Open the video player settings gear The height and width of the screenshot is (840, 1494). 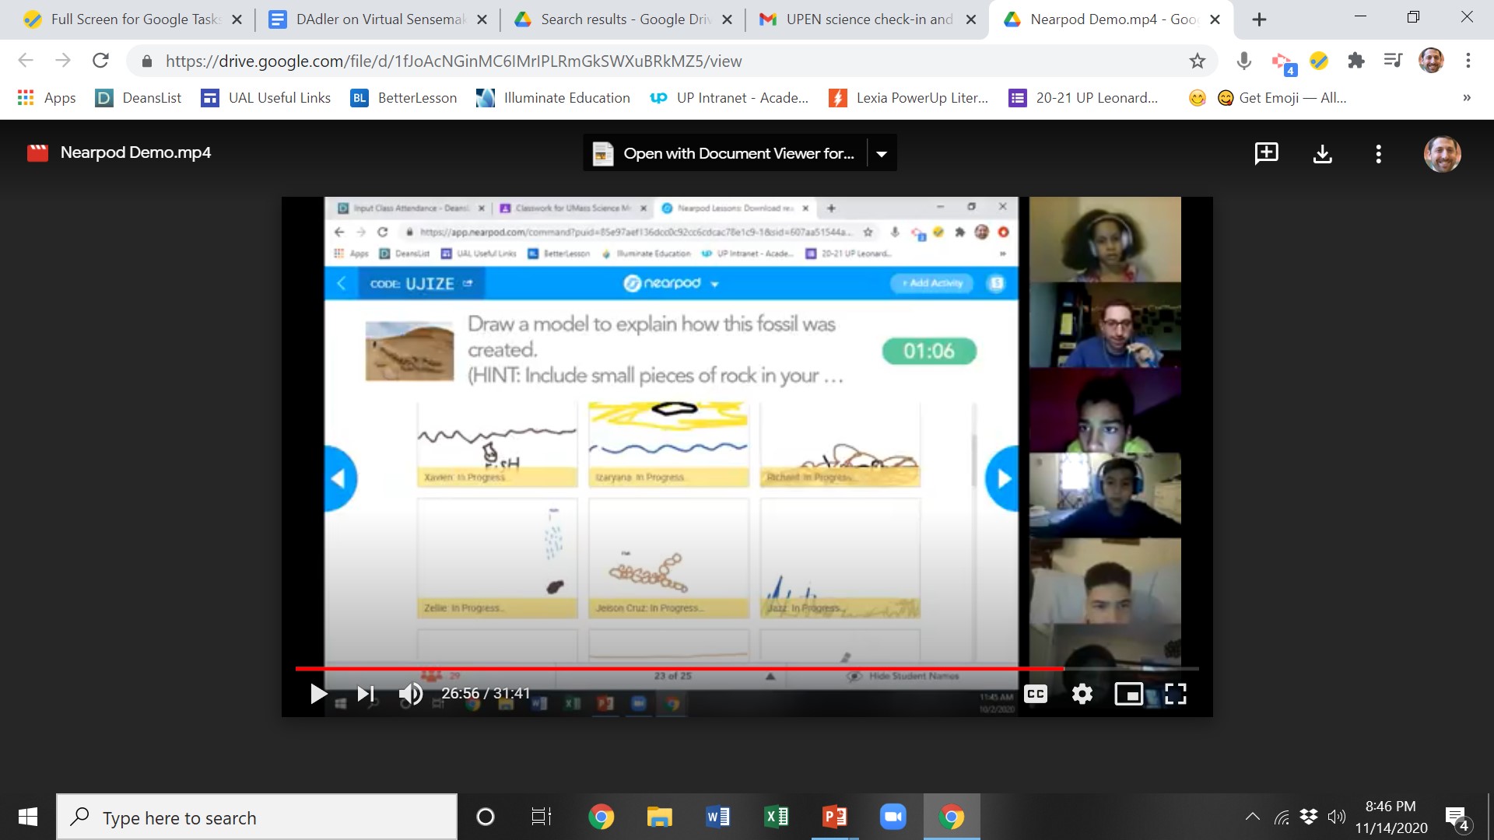click(1082, 694)
